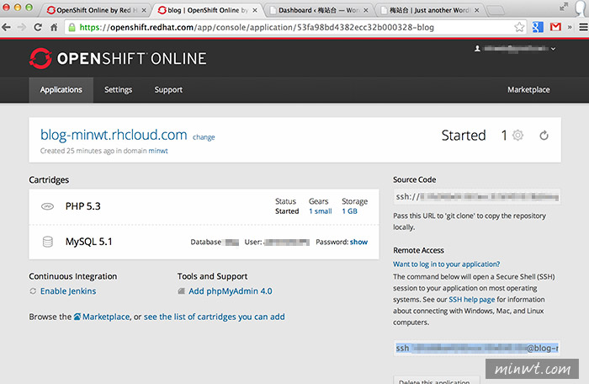Click Want to log in to your application

(446, 264)
